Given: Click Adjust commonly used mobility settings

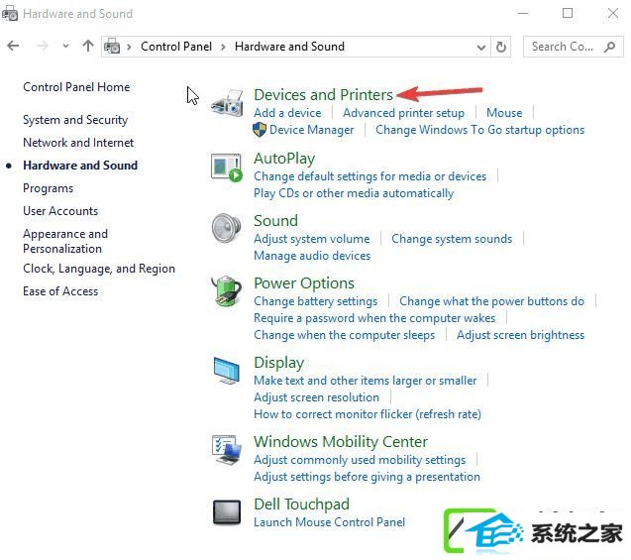Looking at the screenshot, I should tap(360, 460).
